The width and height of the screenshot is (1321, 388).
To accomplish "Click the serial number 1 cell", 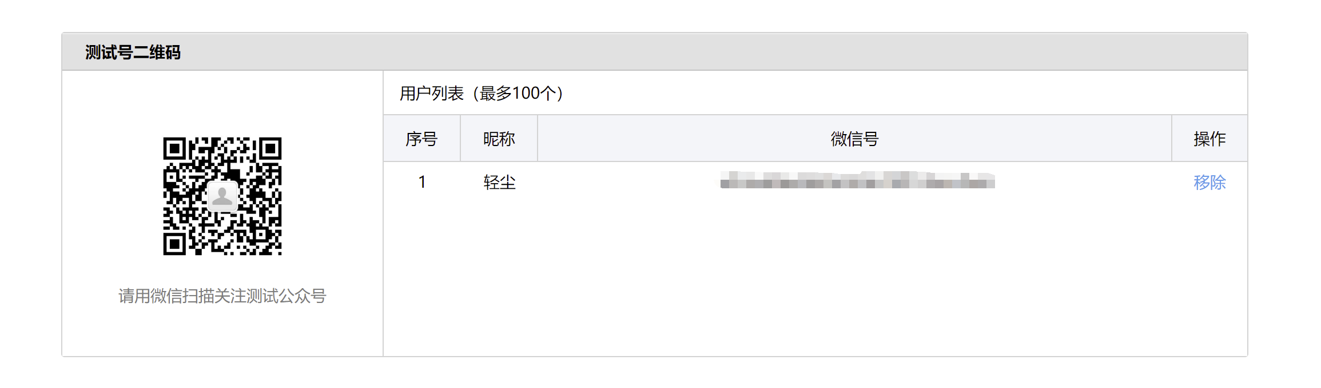I will (422, 183).
